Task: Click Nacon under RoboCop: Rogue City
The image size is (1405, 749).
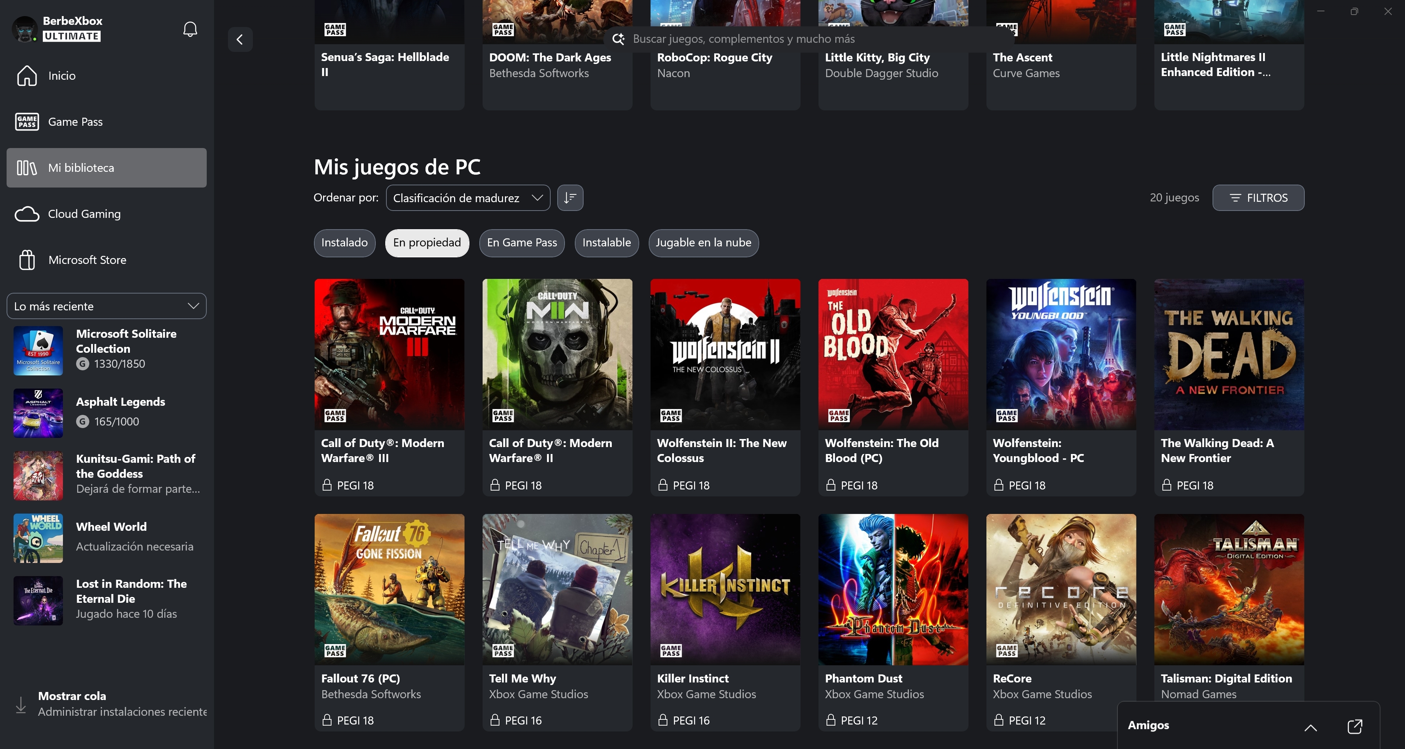Action: [x=674, y=73]
